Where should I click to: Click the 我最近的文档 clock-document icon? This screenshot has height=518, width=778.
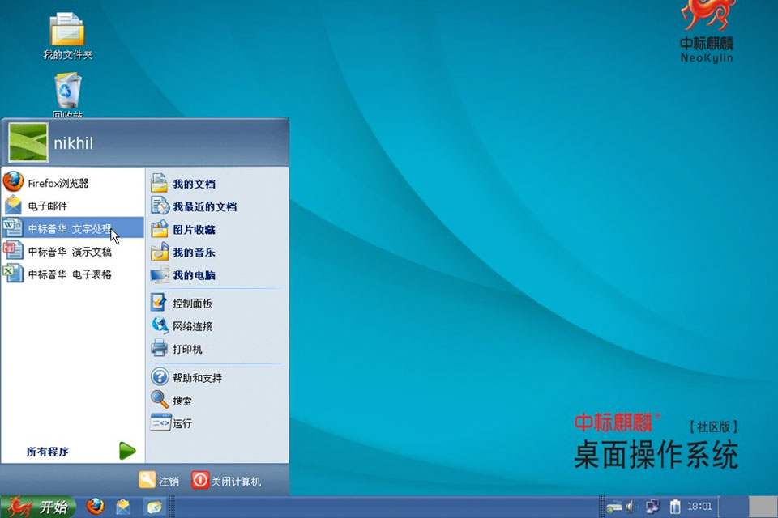(160, 206)
